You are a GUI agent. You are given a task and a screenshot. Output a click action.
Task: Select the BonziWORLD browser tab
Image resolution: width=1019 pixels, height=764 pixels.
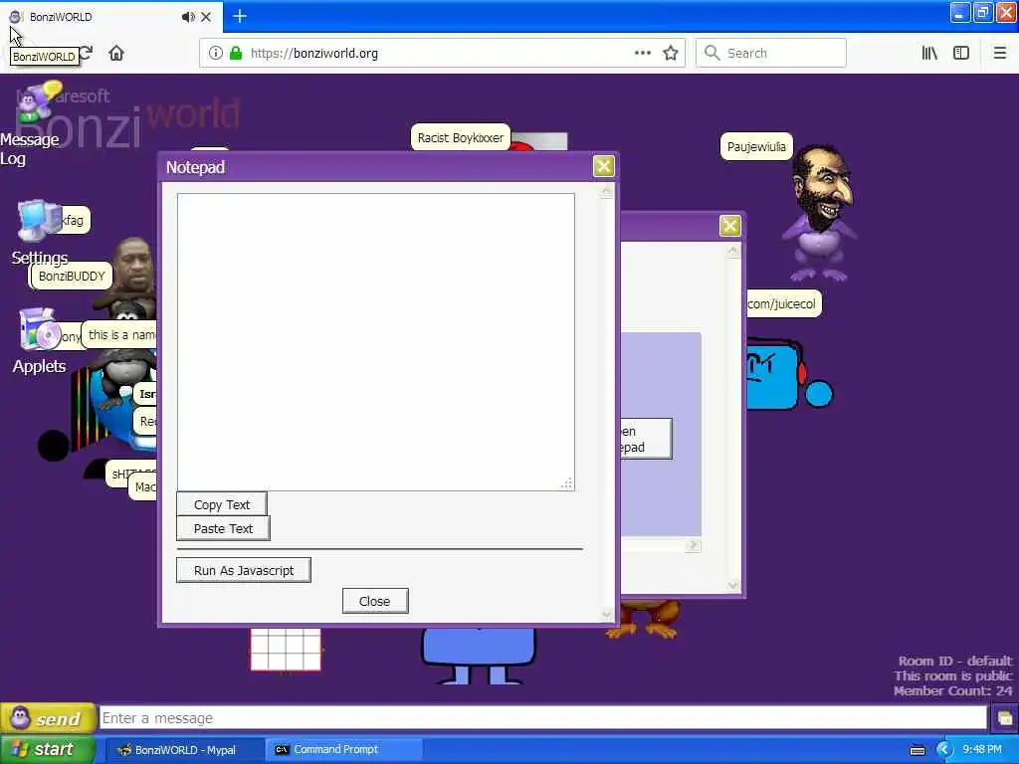click(x=111, y=17)
